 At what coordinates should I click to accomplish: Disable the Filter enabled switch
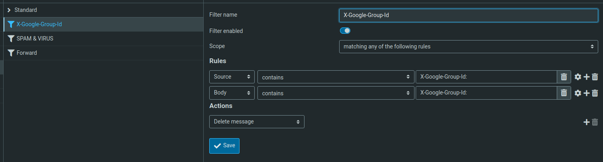point(345,31)
